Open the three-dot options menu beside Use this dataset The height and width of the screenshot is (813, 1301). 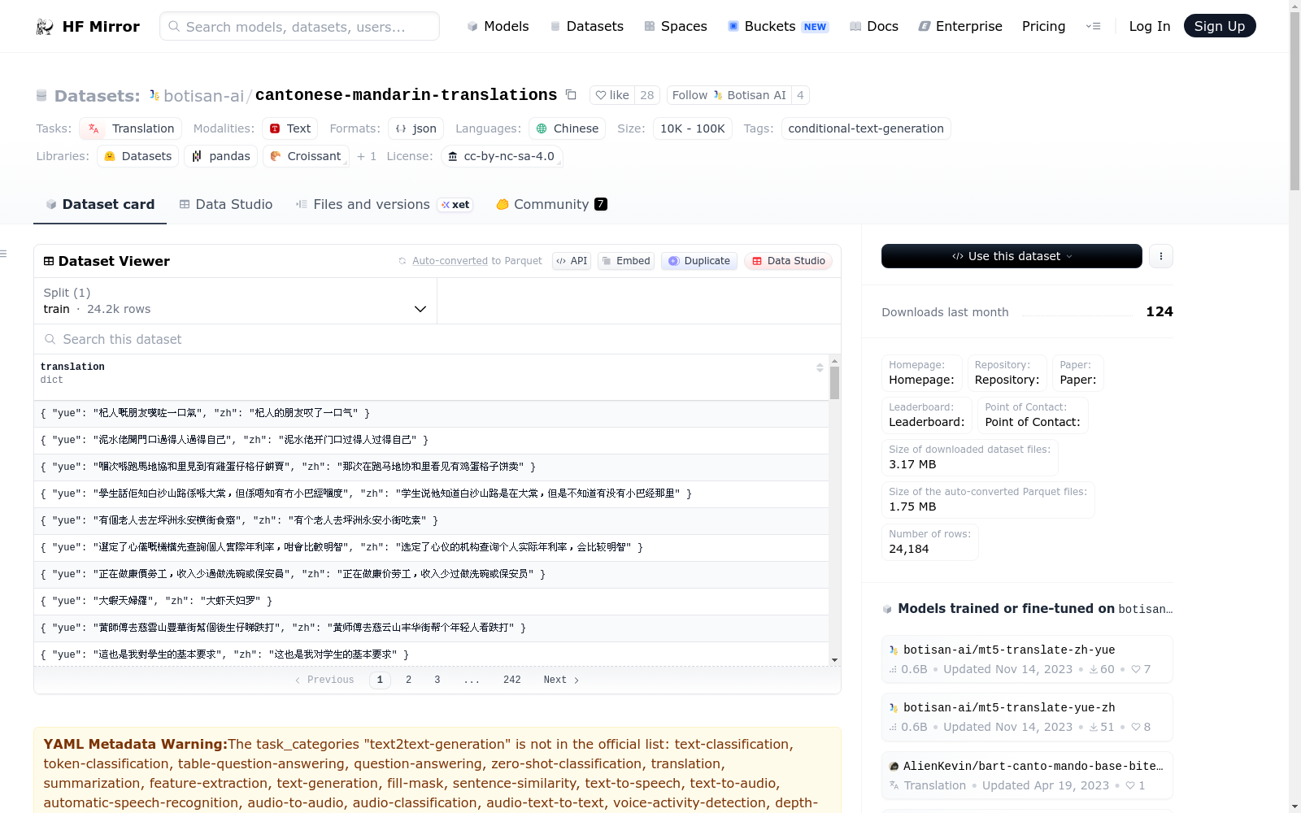tap(1160, 256)
